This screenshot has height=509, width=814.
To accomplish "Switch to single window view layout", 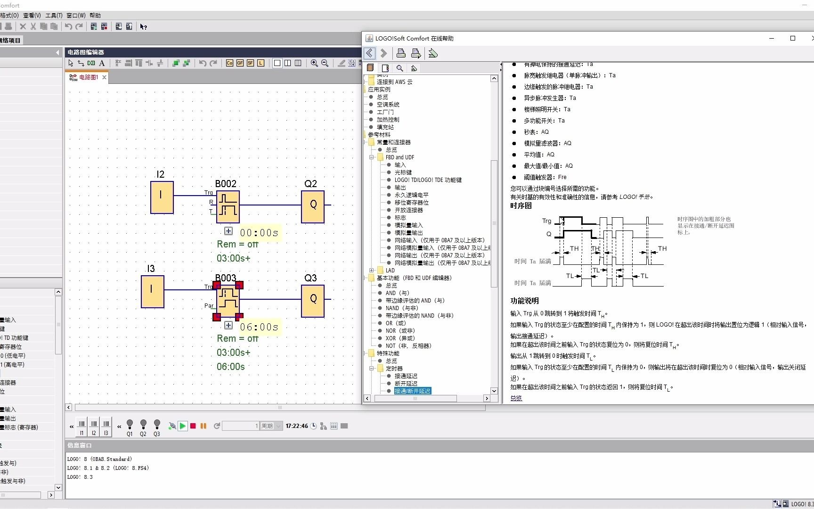I will (277, 63).
